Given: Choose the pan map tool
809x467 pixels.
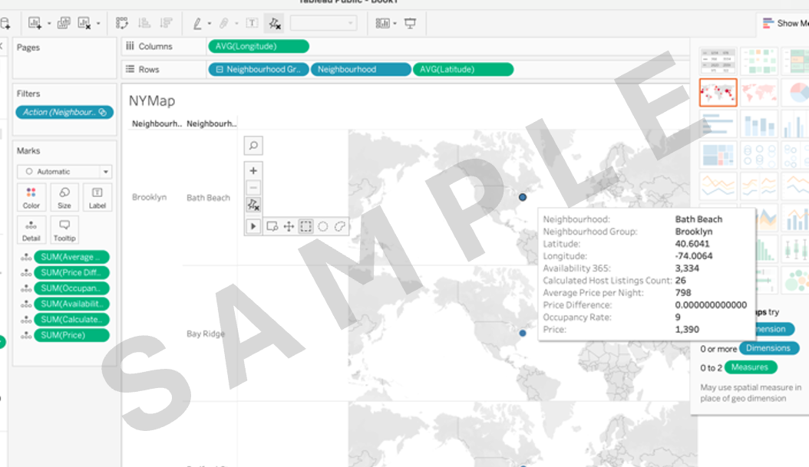Looking at the screenshot, I should tap(289, 226).
